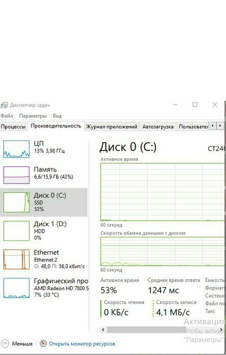Open the Ethernet network graph thumbnail
The image size is (226, 355).
16,260
